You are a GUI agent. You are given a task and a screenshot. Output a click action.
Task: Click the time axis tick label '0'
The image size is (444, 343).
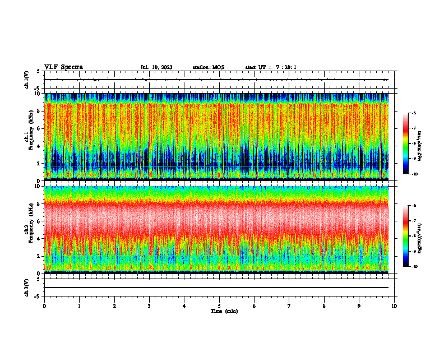44,306
